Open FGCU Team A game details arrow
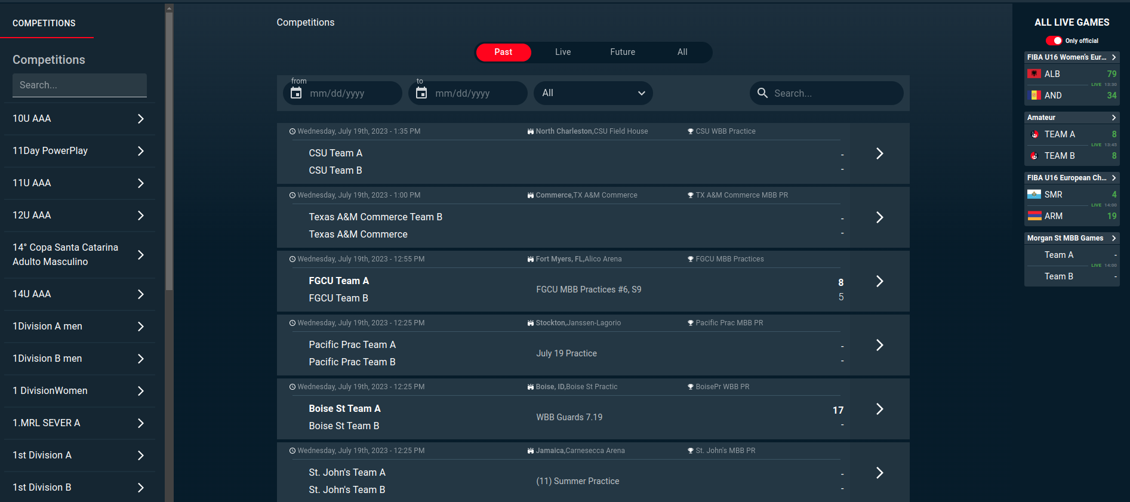1130x502 pixels. [x=879, y=281]
